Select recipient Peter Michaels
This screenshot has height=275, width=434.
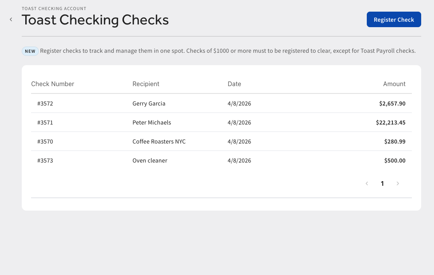(152, 123)
